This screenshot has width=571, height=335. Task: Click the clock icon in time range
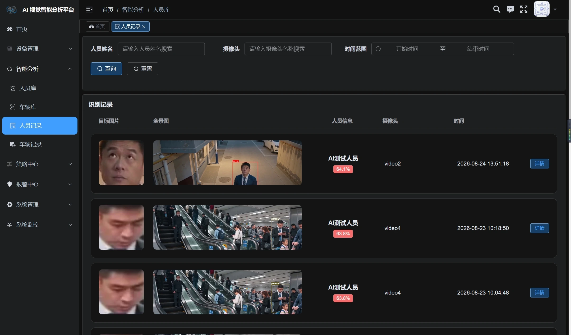point(378,49)
